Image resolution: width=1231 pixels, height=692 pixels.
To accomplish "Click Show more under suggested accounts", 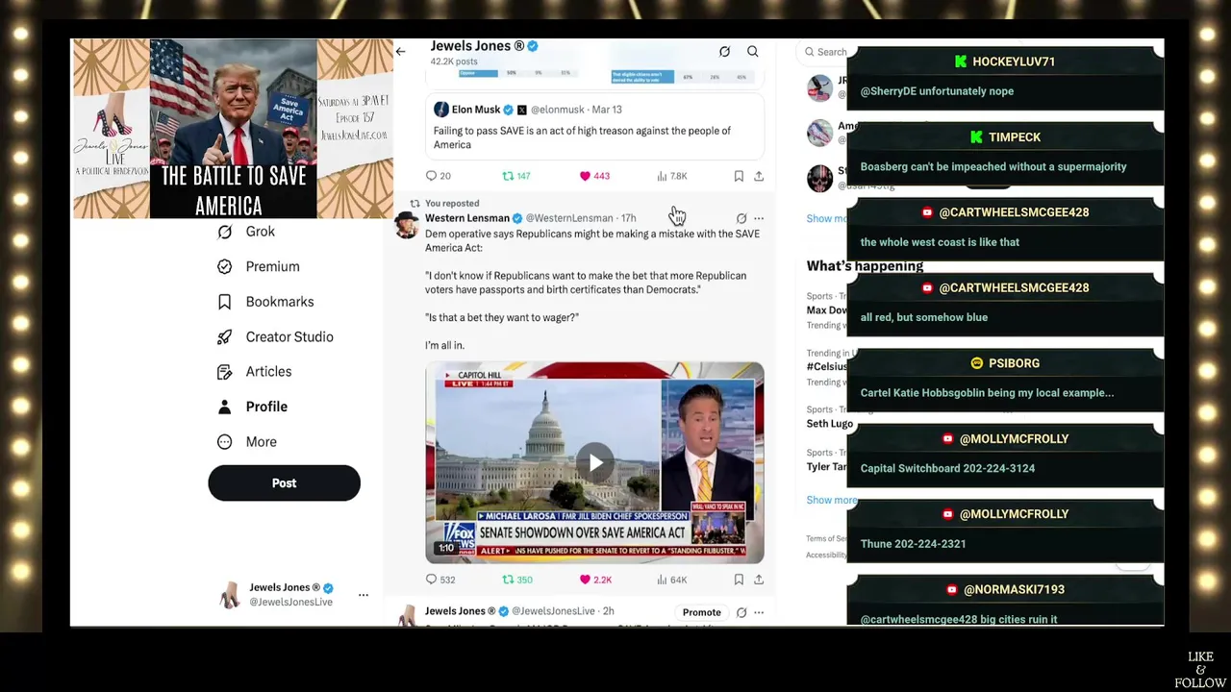I will [x=826, y=218].
